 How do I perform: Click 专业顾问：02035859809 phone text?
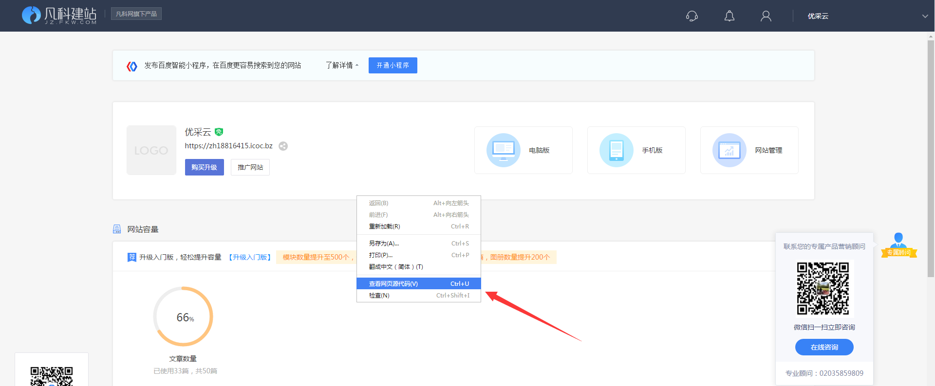[x=824, y=373]
